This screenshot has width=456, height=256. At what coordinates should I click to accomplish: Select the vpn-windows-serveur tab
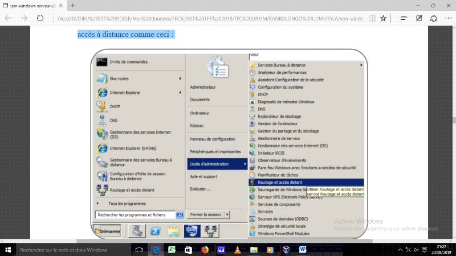coord(32,6)
